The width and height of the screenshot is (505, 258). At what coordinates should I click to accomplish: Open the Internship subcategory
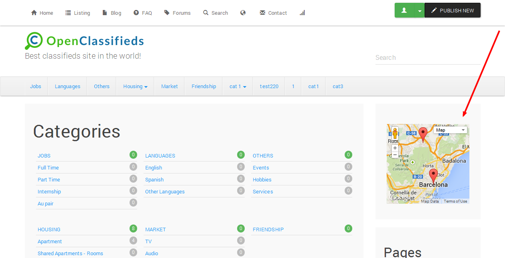tap(49, 192)
